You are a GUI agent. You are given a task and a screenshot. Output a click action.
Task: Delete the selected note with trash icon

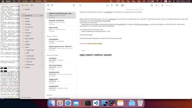(x=74, y=5)
